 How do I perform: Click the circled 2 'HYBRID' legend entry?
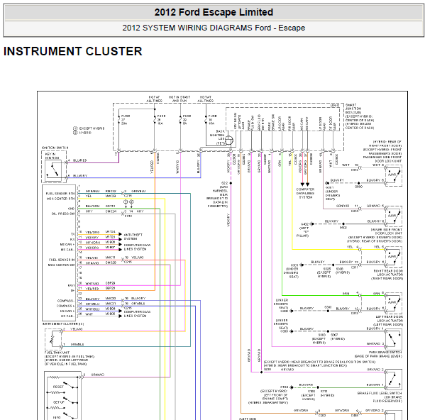[x=82, y=133]
